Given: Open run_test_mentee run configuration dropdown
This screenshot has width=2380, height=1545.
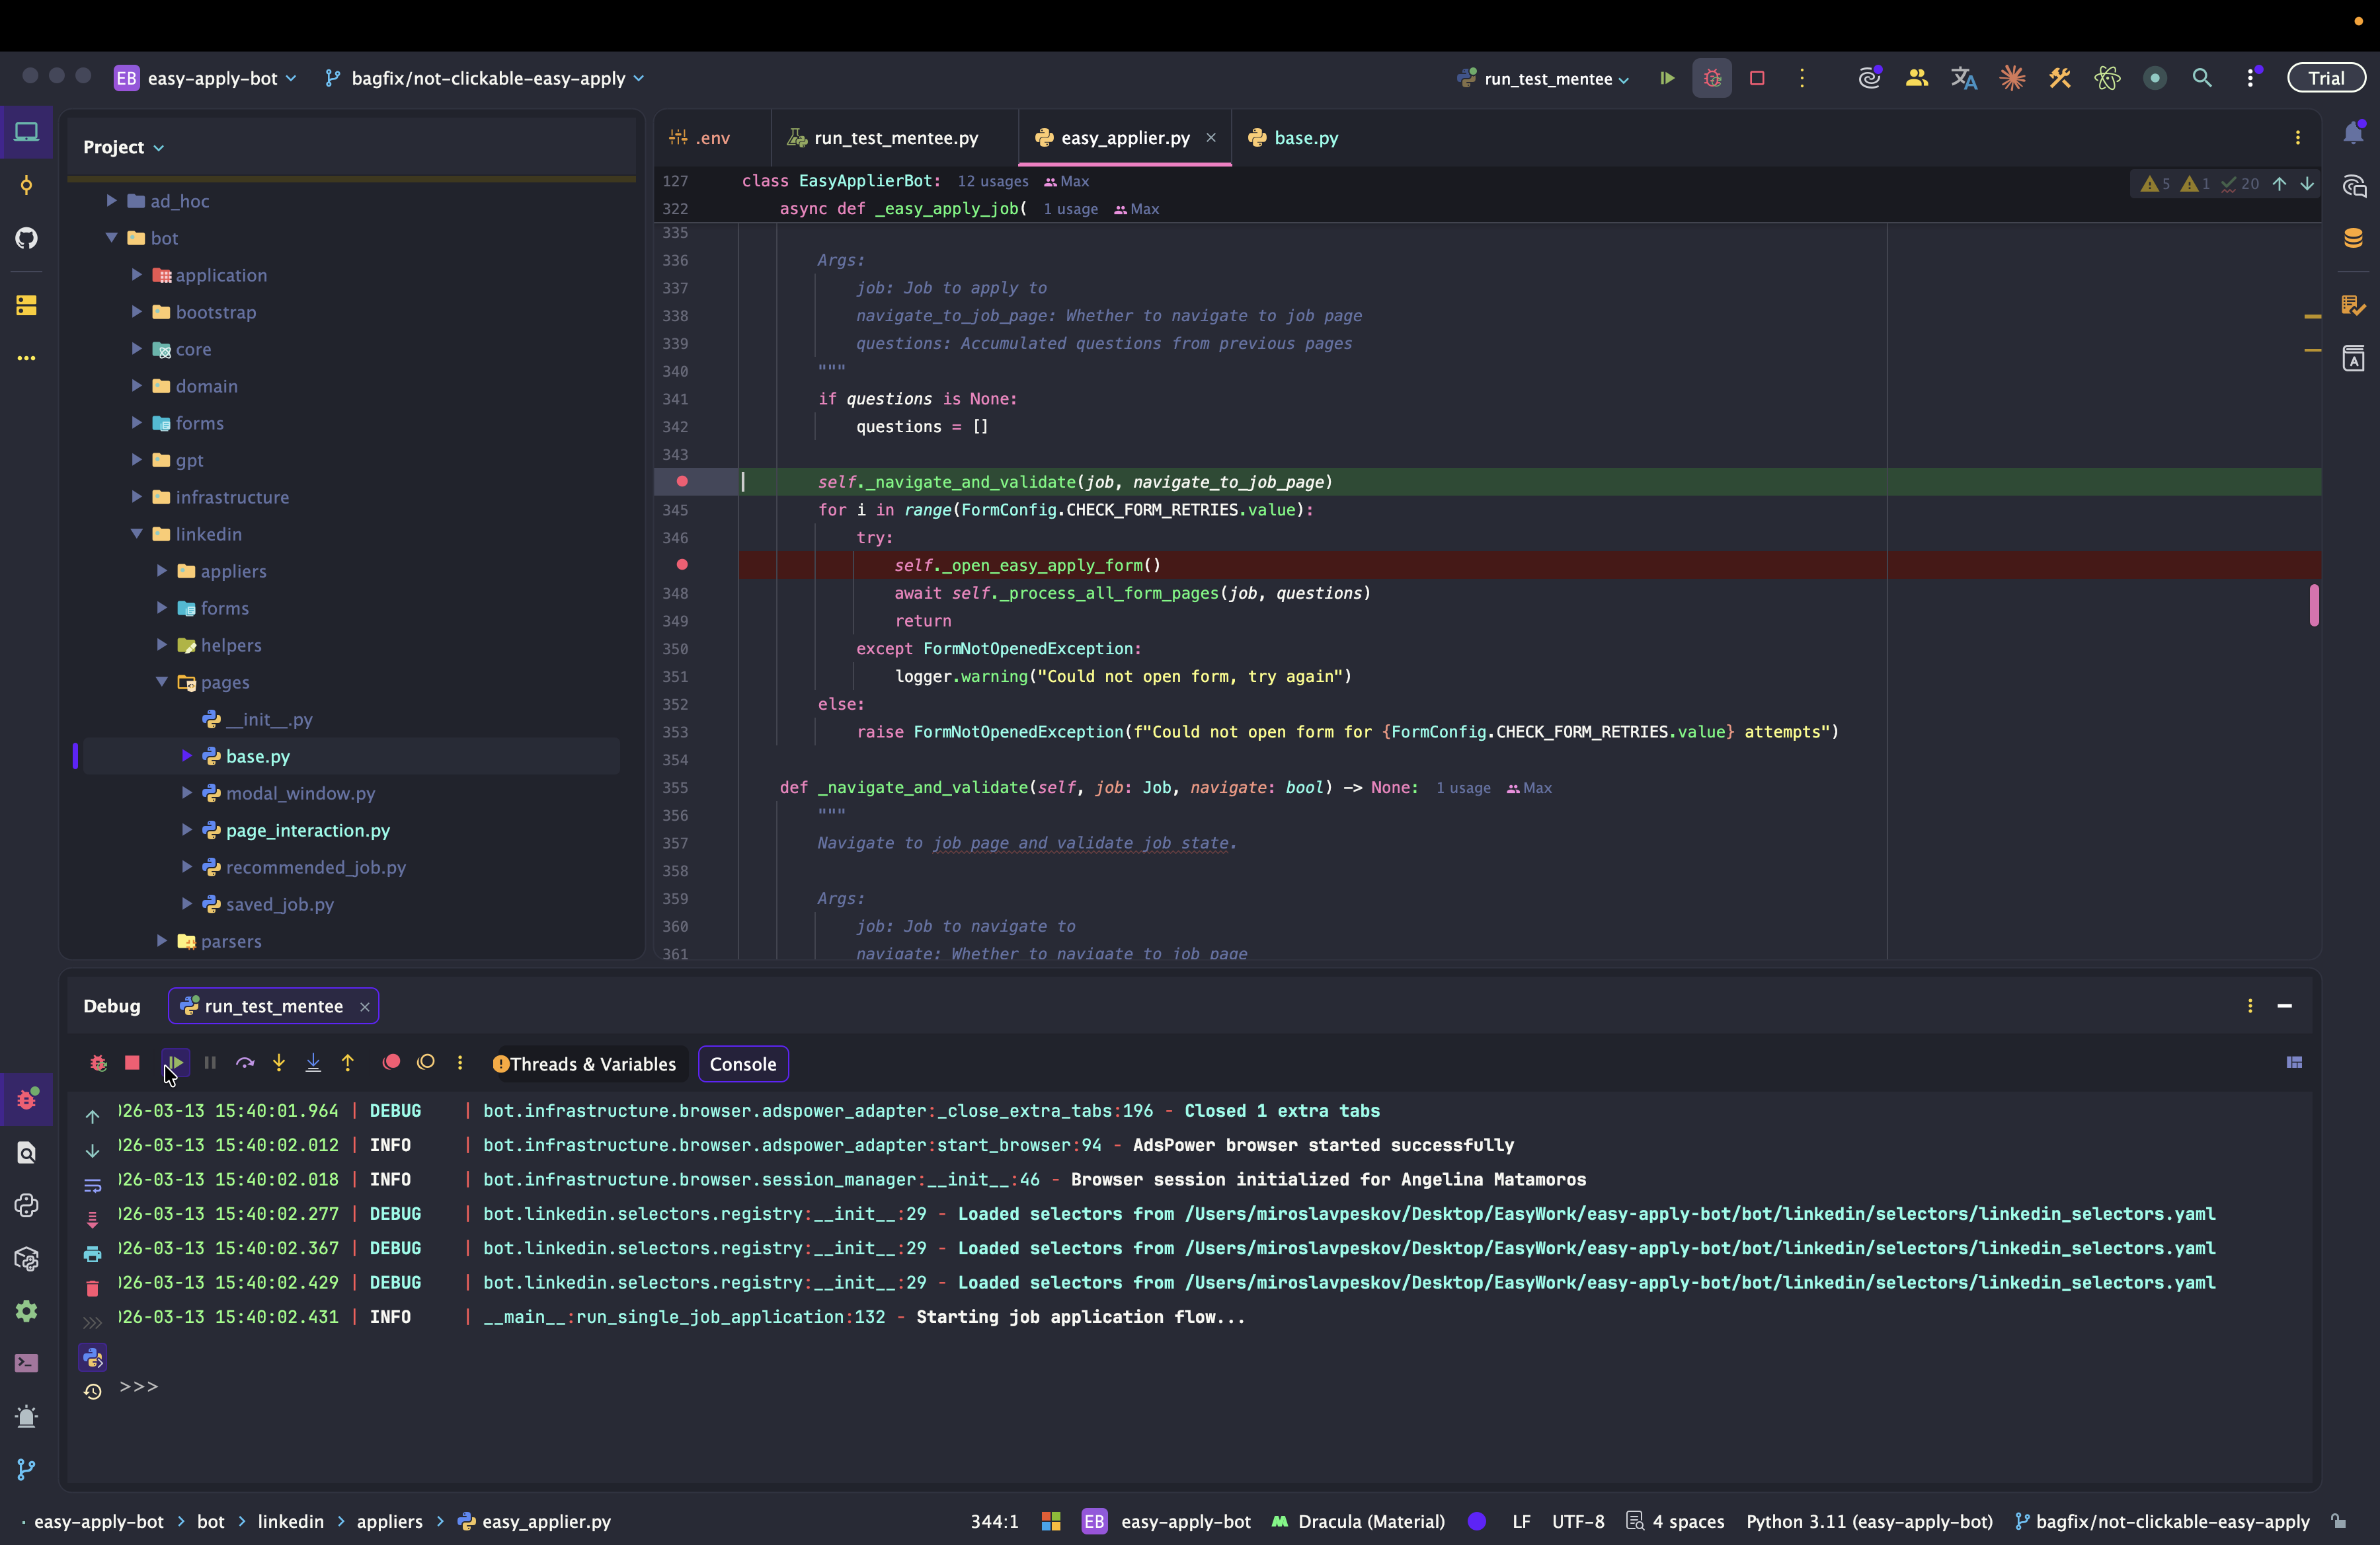Looking at the screenshot, I should (1545, 78).
